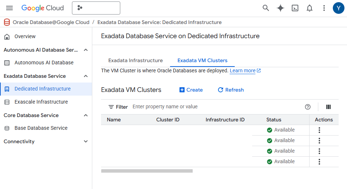
Task: Open column display options icon
Action: pos(328,107)
